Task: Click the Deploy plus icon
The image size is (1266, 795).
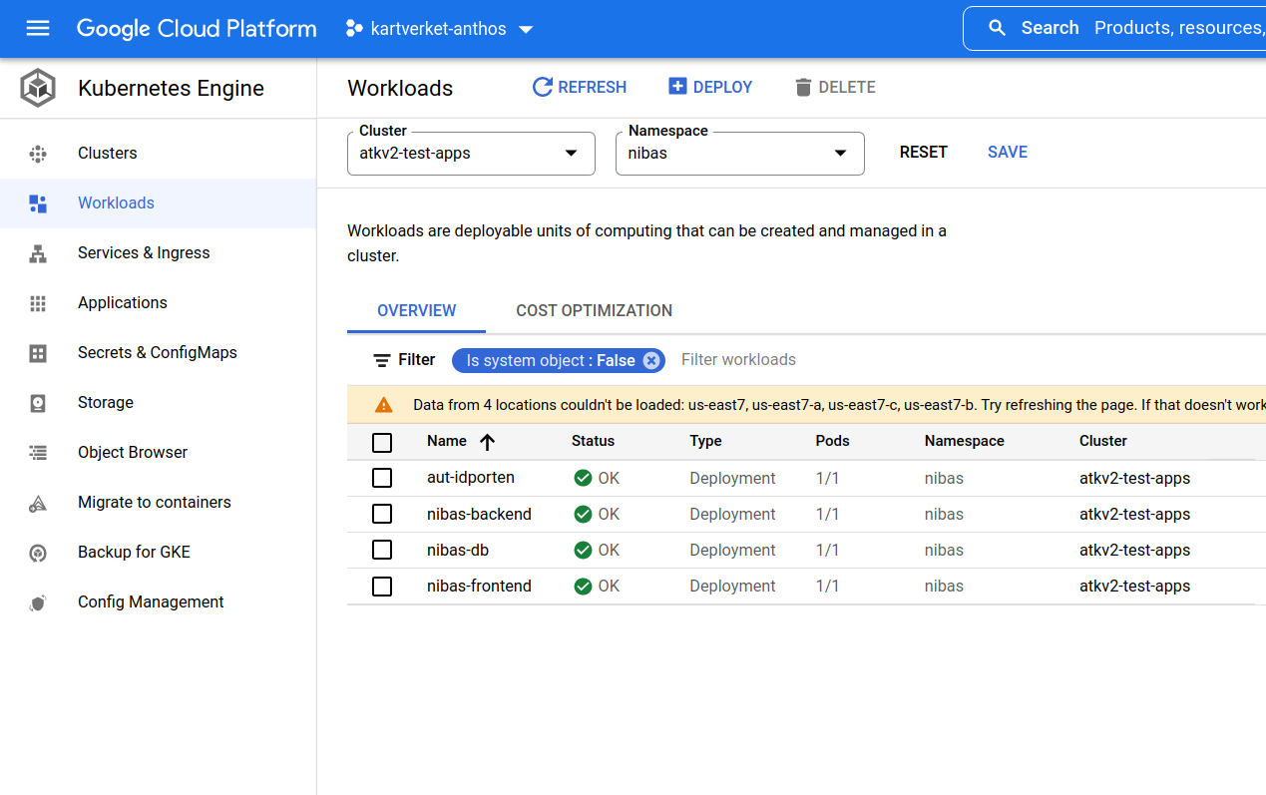Action: [x=677, y=87]
